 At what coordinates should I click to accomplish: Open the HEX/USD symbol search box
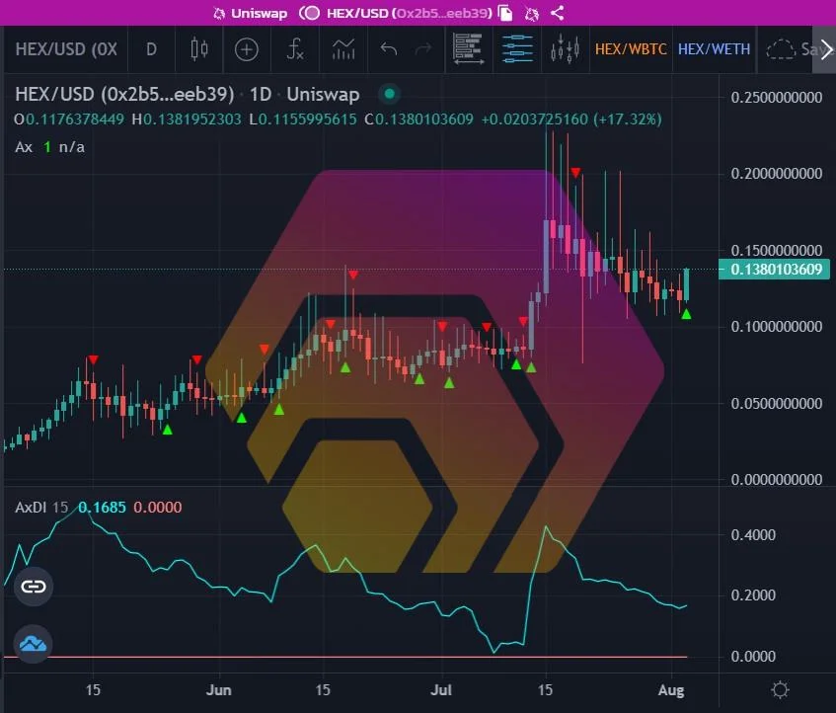click(66, 49)
